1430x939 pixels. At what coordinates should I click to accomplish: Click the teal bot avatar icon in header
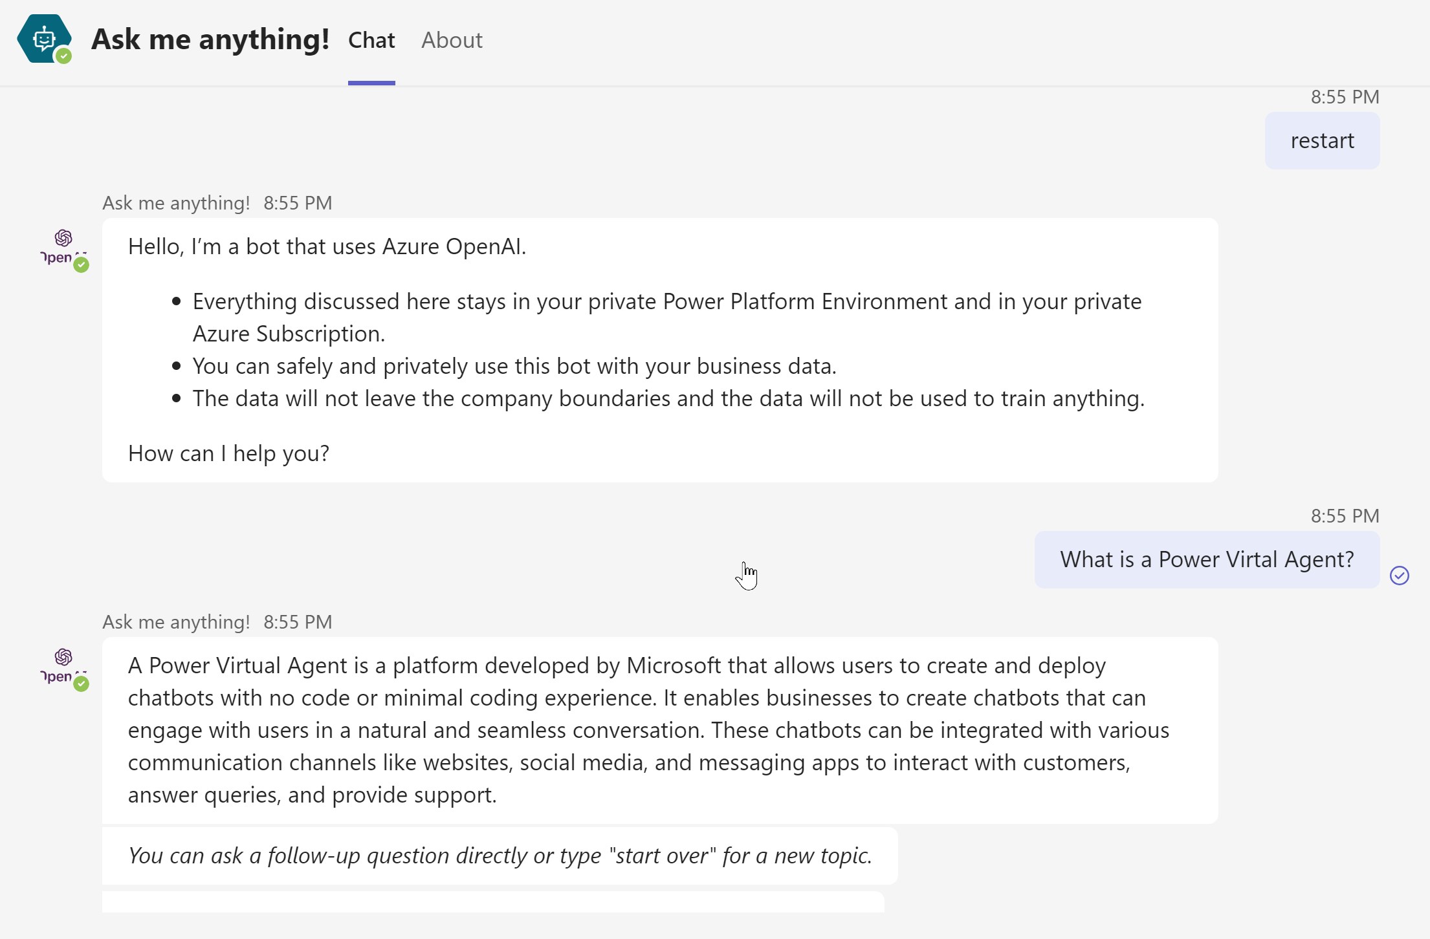click(43, 38)
